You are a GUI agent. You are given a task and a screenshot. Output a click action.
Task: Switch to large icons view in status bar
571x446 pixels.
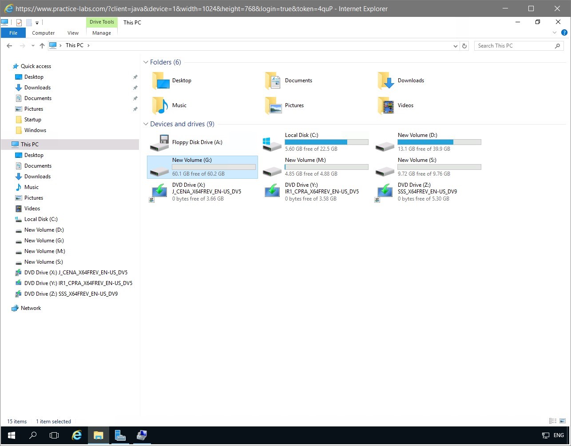(x=563, y=421)
